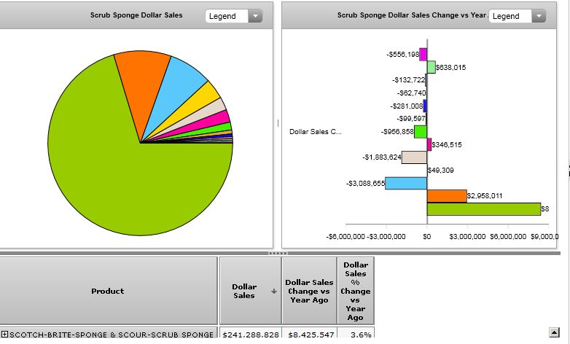
Task: Click the orange bar labeled $2,958,011
Action: click(446, 196)
